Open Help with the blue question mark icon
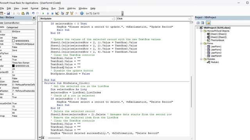This screenshot has width=250, height=140. point(82,14)
